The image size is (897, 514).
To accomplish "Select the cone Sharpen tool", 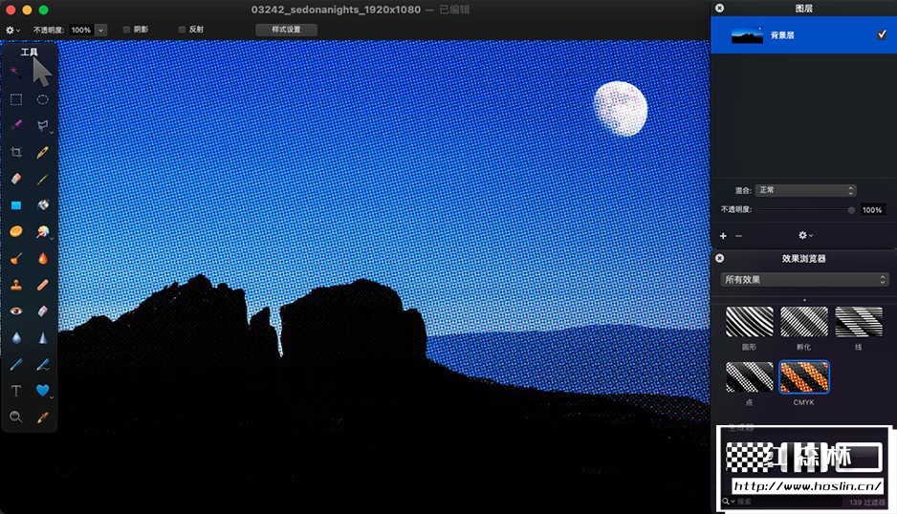I will [x=43, y=338].
